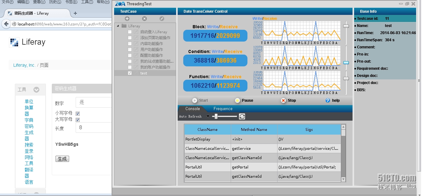Screen dimensions: 422x196
Task: Click the Method Name column header
Action: click(254, 130)
